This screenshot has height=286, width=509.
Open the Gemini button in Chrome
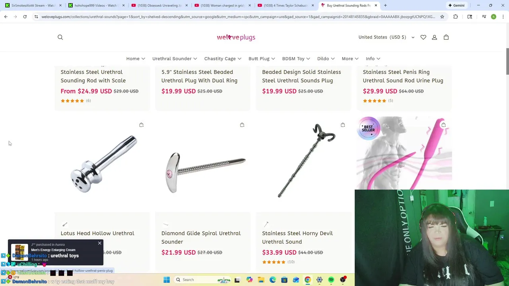pos(456,6)
